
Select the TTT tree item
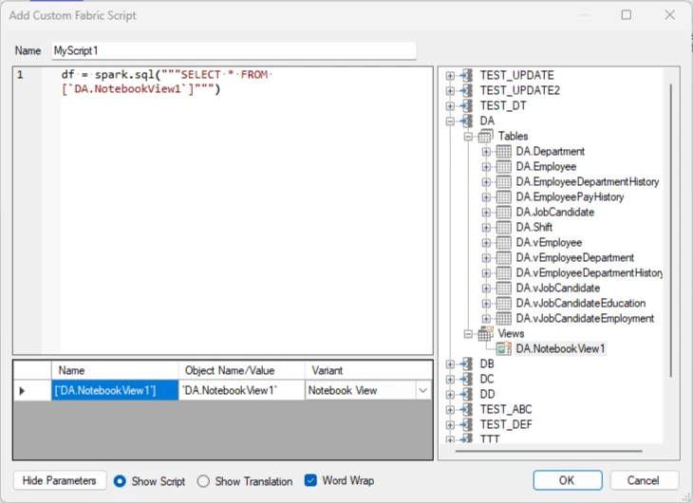point(490,438)
